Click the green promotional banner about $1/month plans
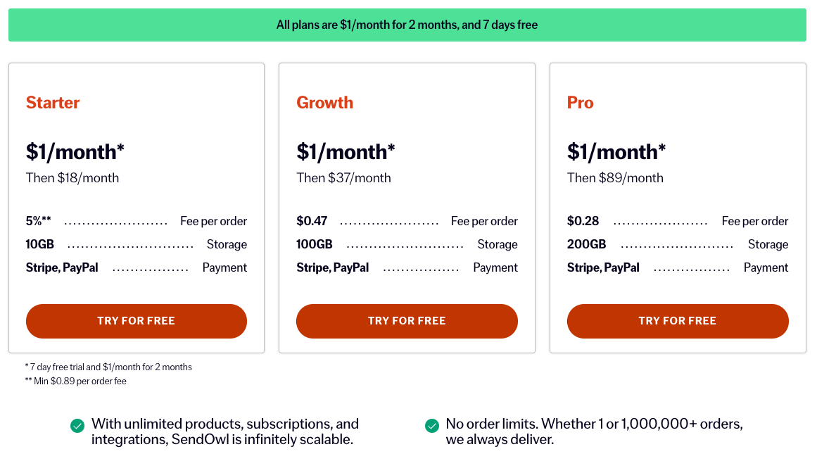Image resolution: width=817 pixels, height=461 pixels. tap(408, 25)
